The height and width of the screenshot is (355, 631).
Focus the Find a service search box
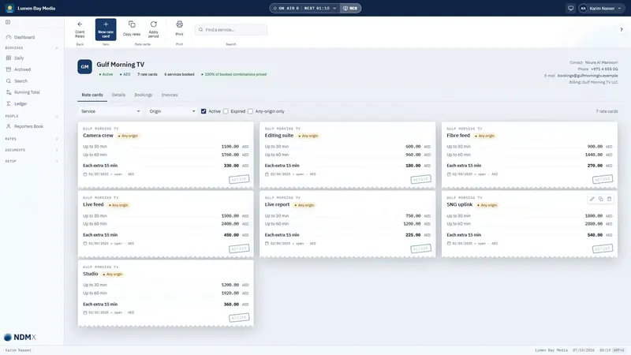point(231,30)
